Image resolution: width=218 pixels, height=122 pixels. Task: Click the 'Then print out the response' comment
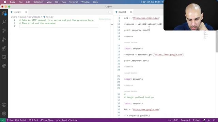click(38, 23)
